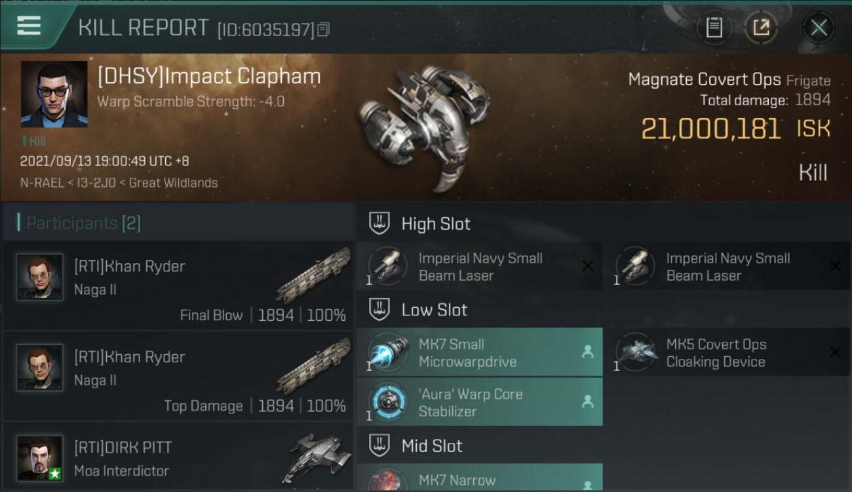Screen dimensions: 852x492
Task: Open Khan Ryder Final Blow portrait
Action: point(40,277)
